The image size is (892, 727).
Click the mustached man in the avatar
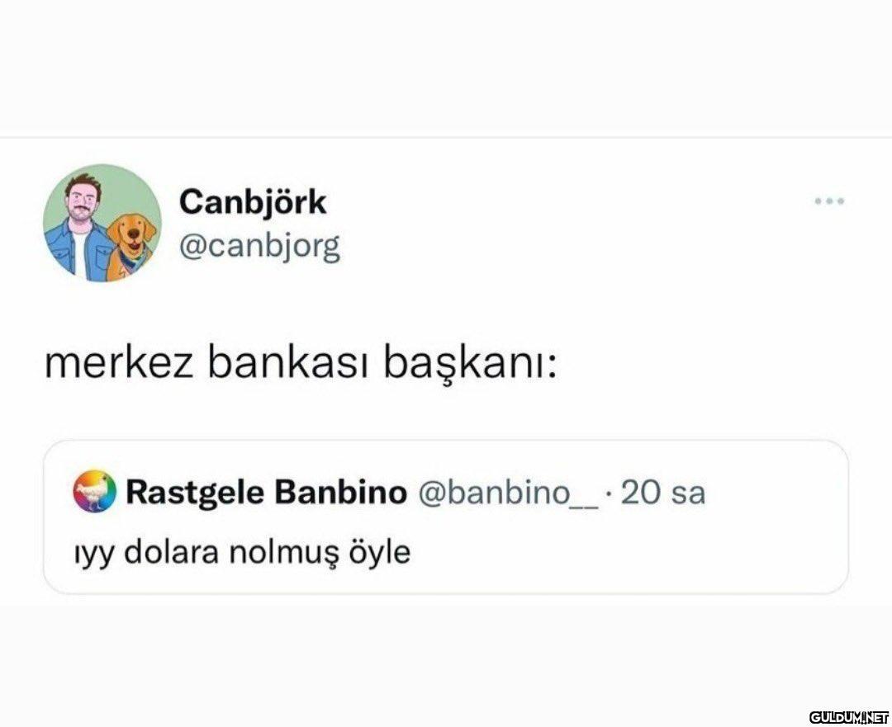[x=79, y=228]
